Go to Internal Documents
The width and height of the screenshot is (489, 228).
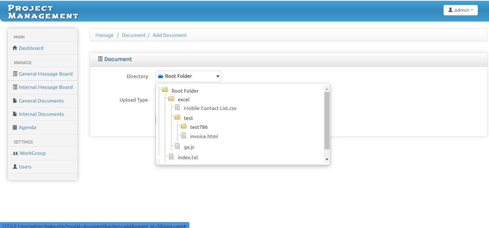(x=41, y=114)
